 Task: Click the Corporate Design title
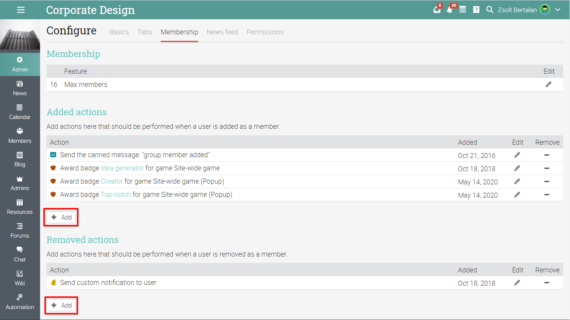pyautogui.click(x=90, y=10)
